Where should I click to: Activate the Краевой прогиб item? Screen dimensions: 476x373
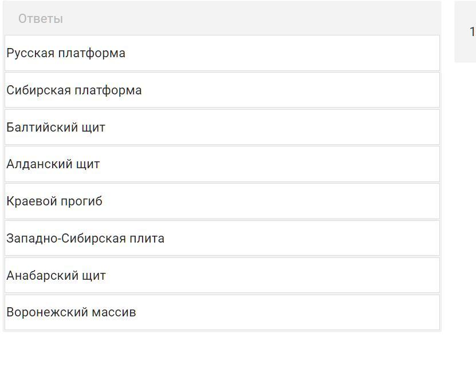pos(222,201)
